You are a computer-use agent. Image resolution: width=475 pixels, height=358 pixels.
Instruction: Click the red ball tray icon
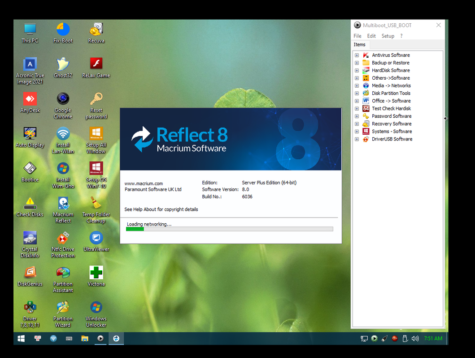[x=394, y=339]
